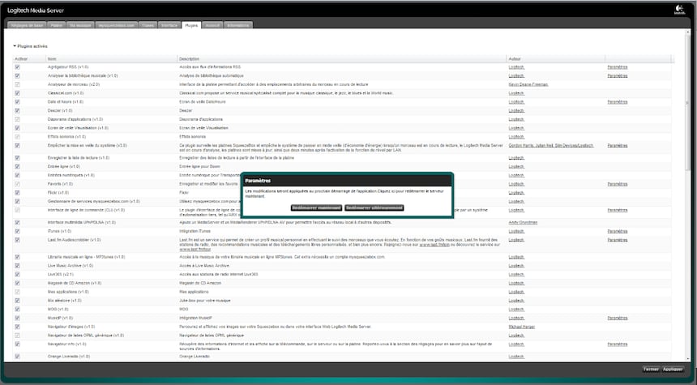Open Paramètres for Empêcher la mise en veille
697x385 pixels.
[x=618, y=145]
